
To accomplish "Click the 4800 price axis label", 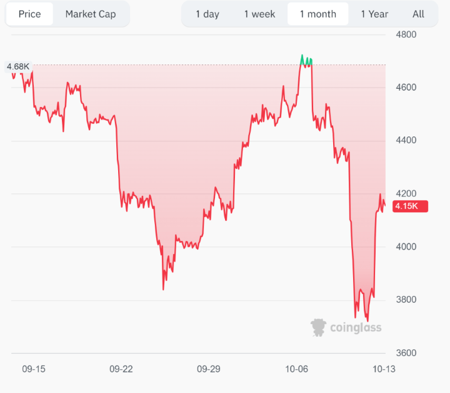I will tap(406, 34).
